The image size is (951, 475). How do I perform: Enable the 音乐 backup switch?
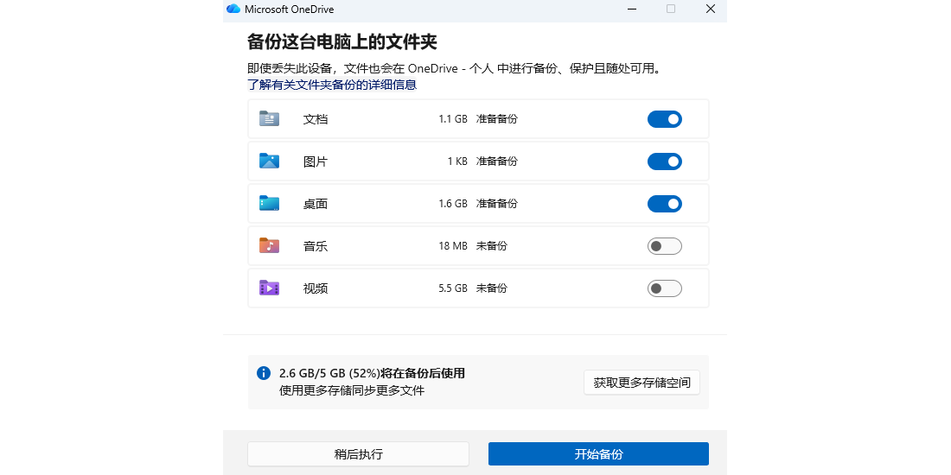pos(665,246)
